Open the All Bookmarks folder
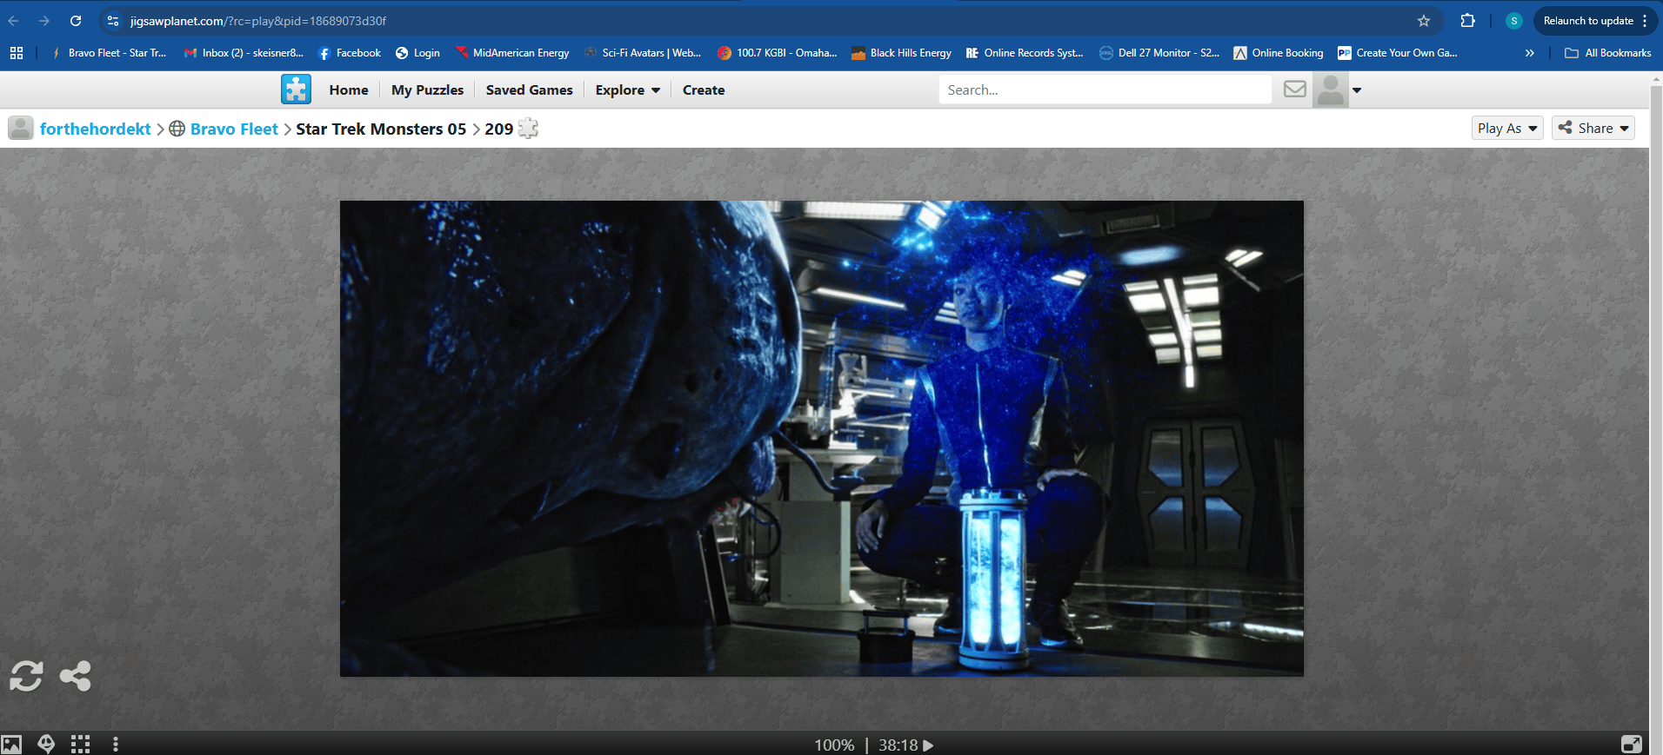This screenshot has height=755, width=1663. click(1608, 53)
